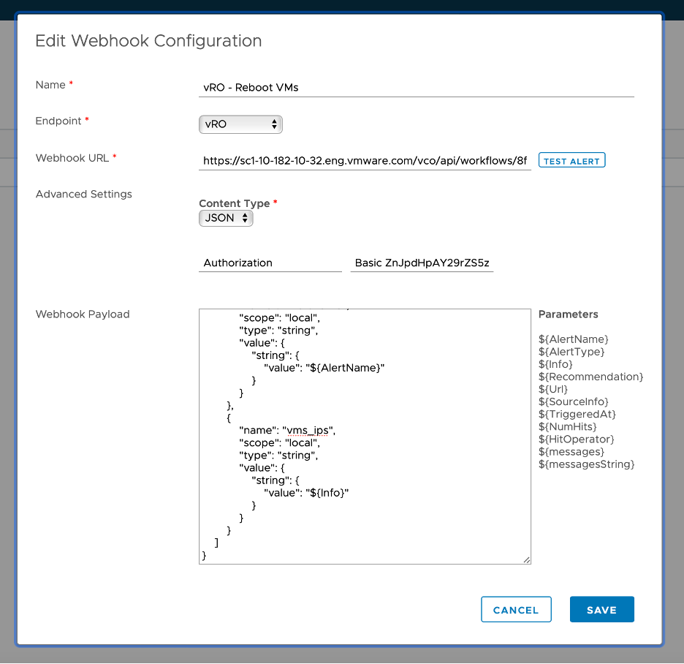Click the ${TriggeredAt} parameter
The width and height of the screenshot is (684, 664).
(577, 414)
